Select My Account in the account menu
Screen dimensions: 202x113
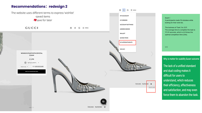[x=124, y=16]
